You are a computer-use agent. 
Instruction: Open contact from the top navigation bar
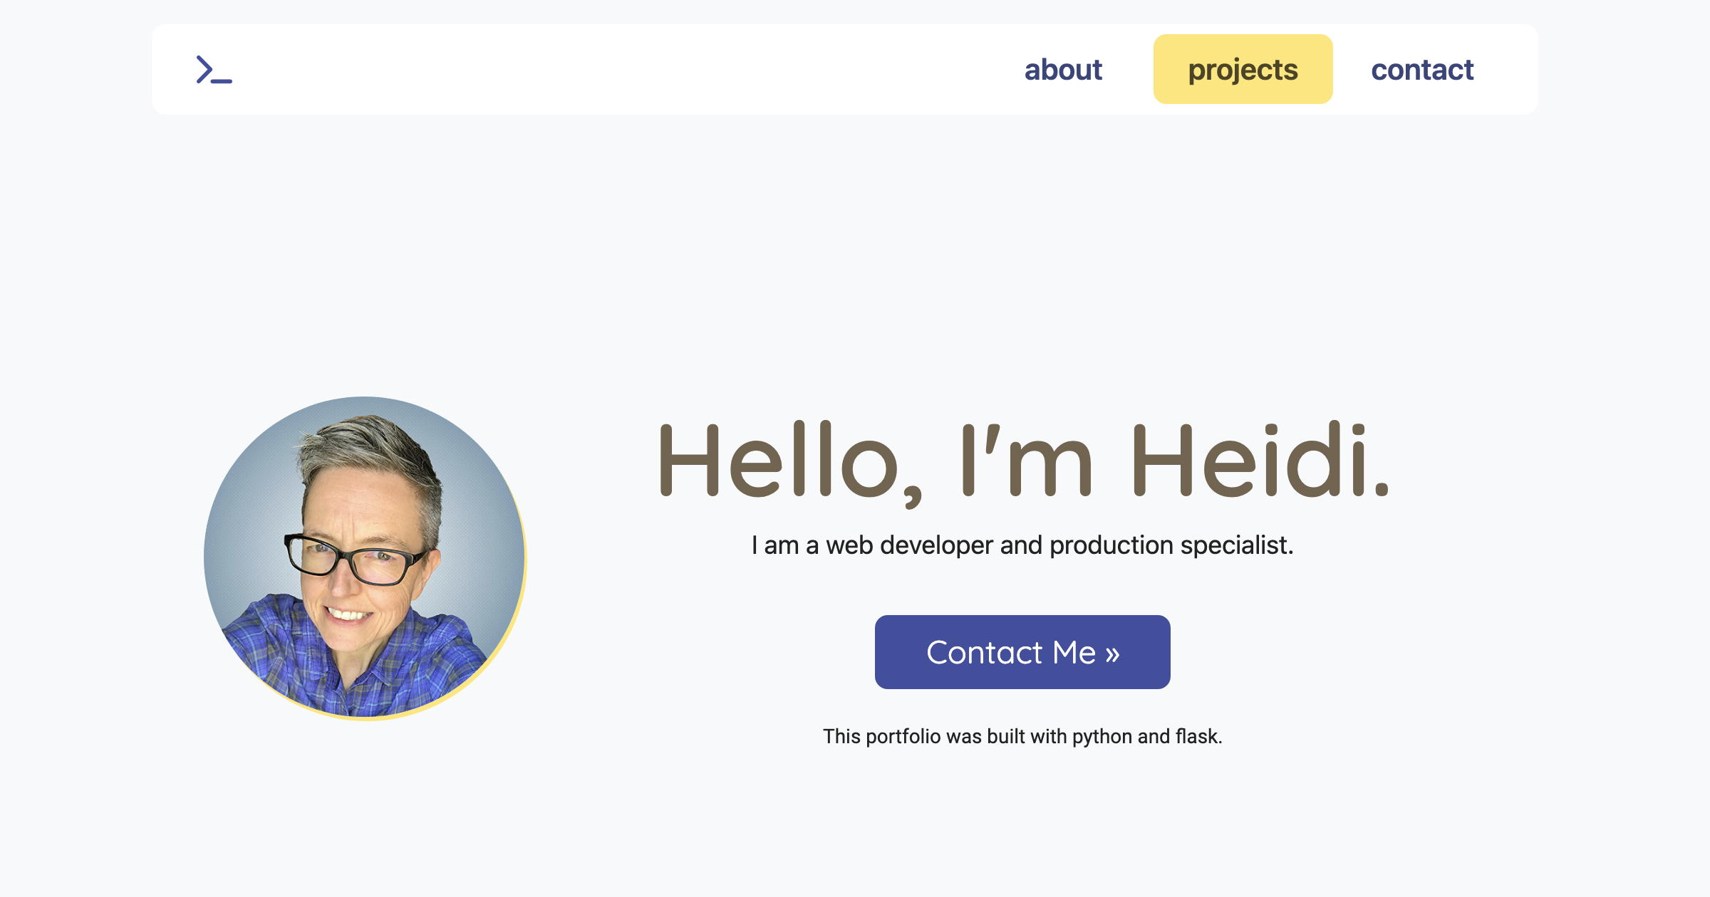(x=1422, y=69)
